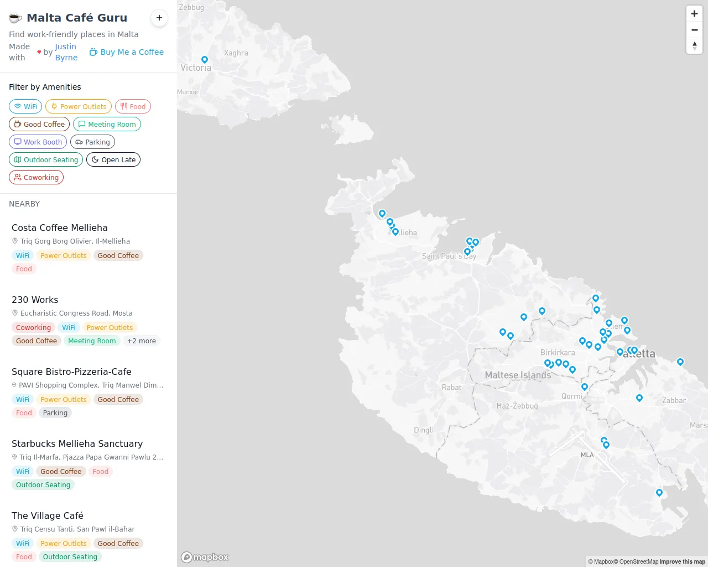Open Justin Byrne's profile link
Screen dimensions: 708x567
(x=66, y=52)
